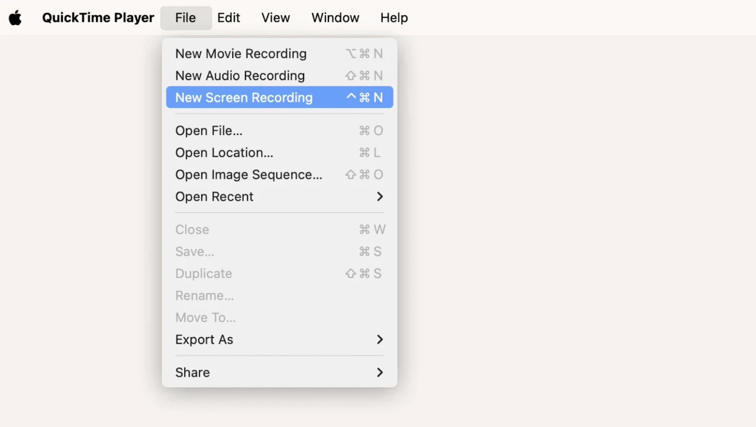This screenshot has width=756, height=427.
Task: Open the Edit menu
Action: [x=229, y=17]
